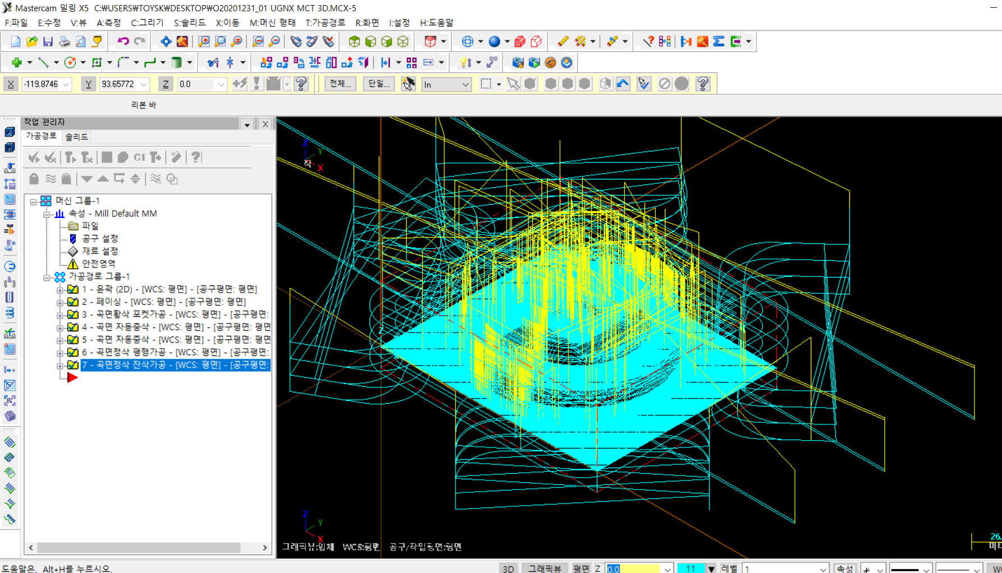Click 그래픽뷰 status bar button

[544, 568]
